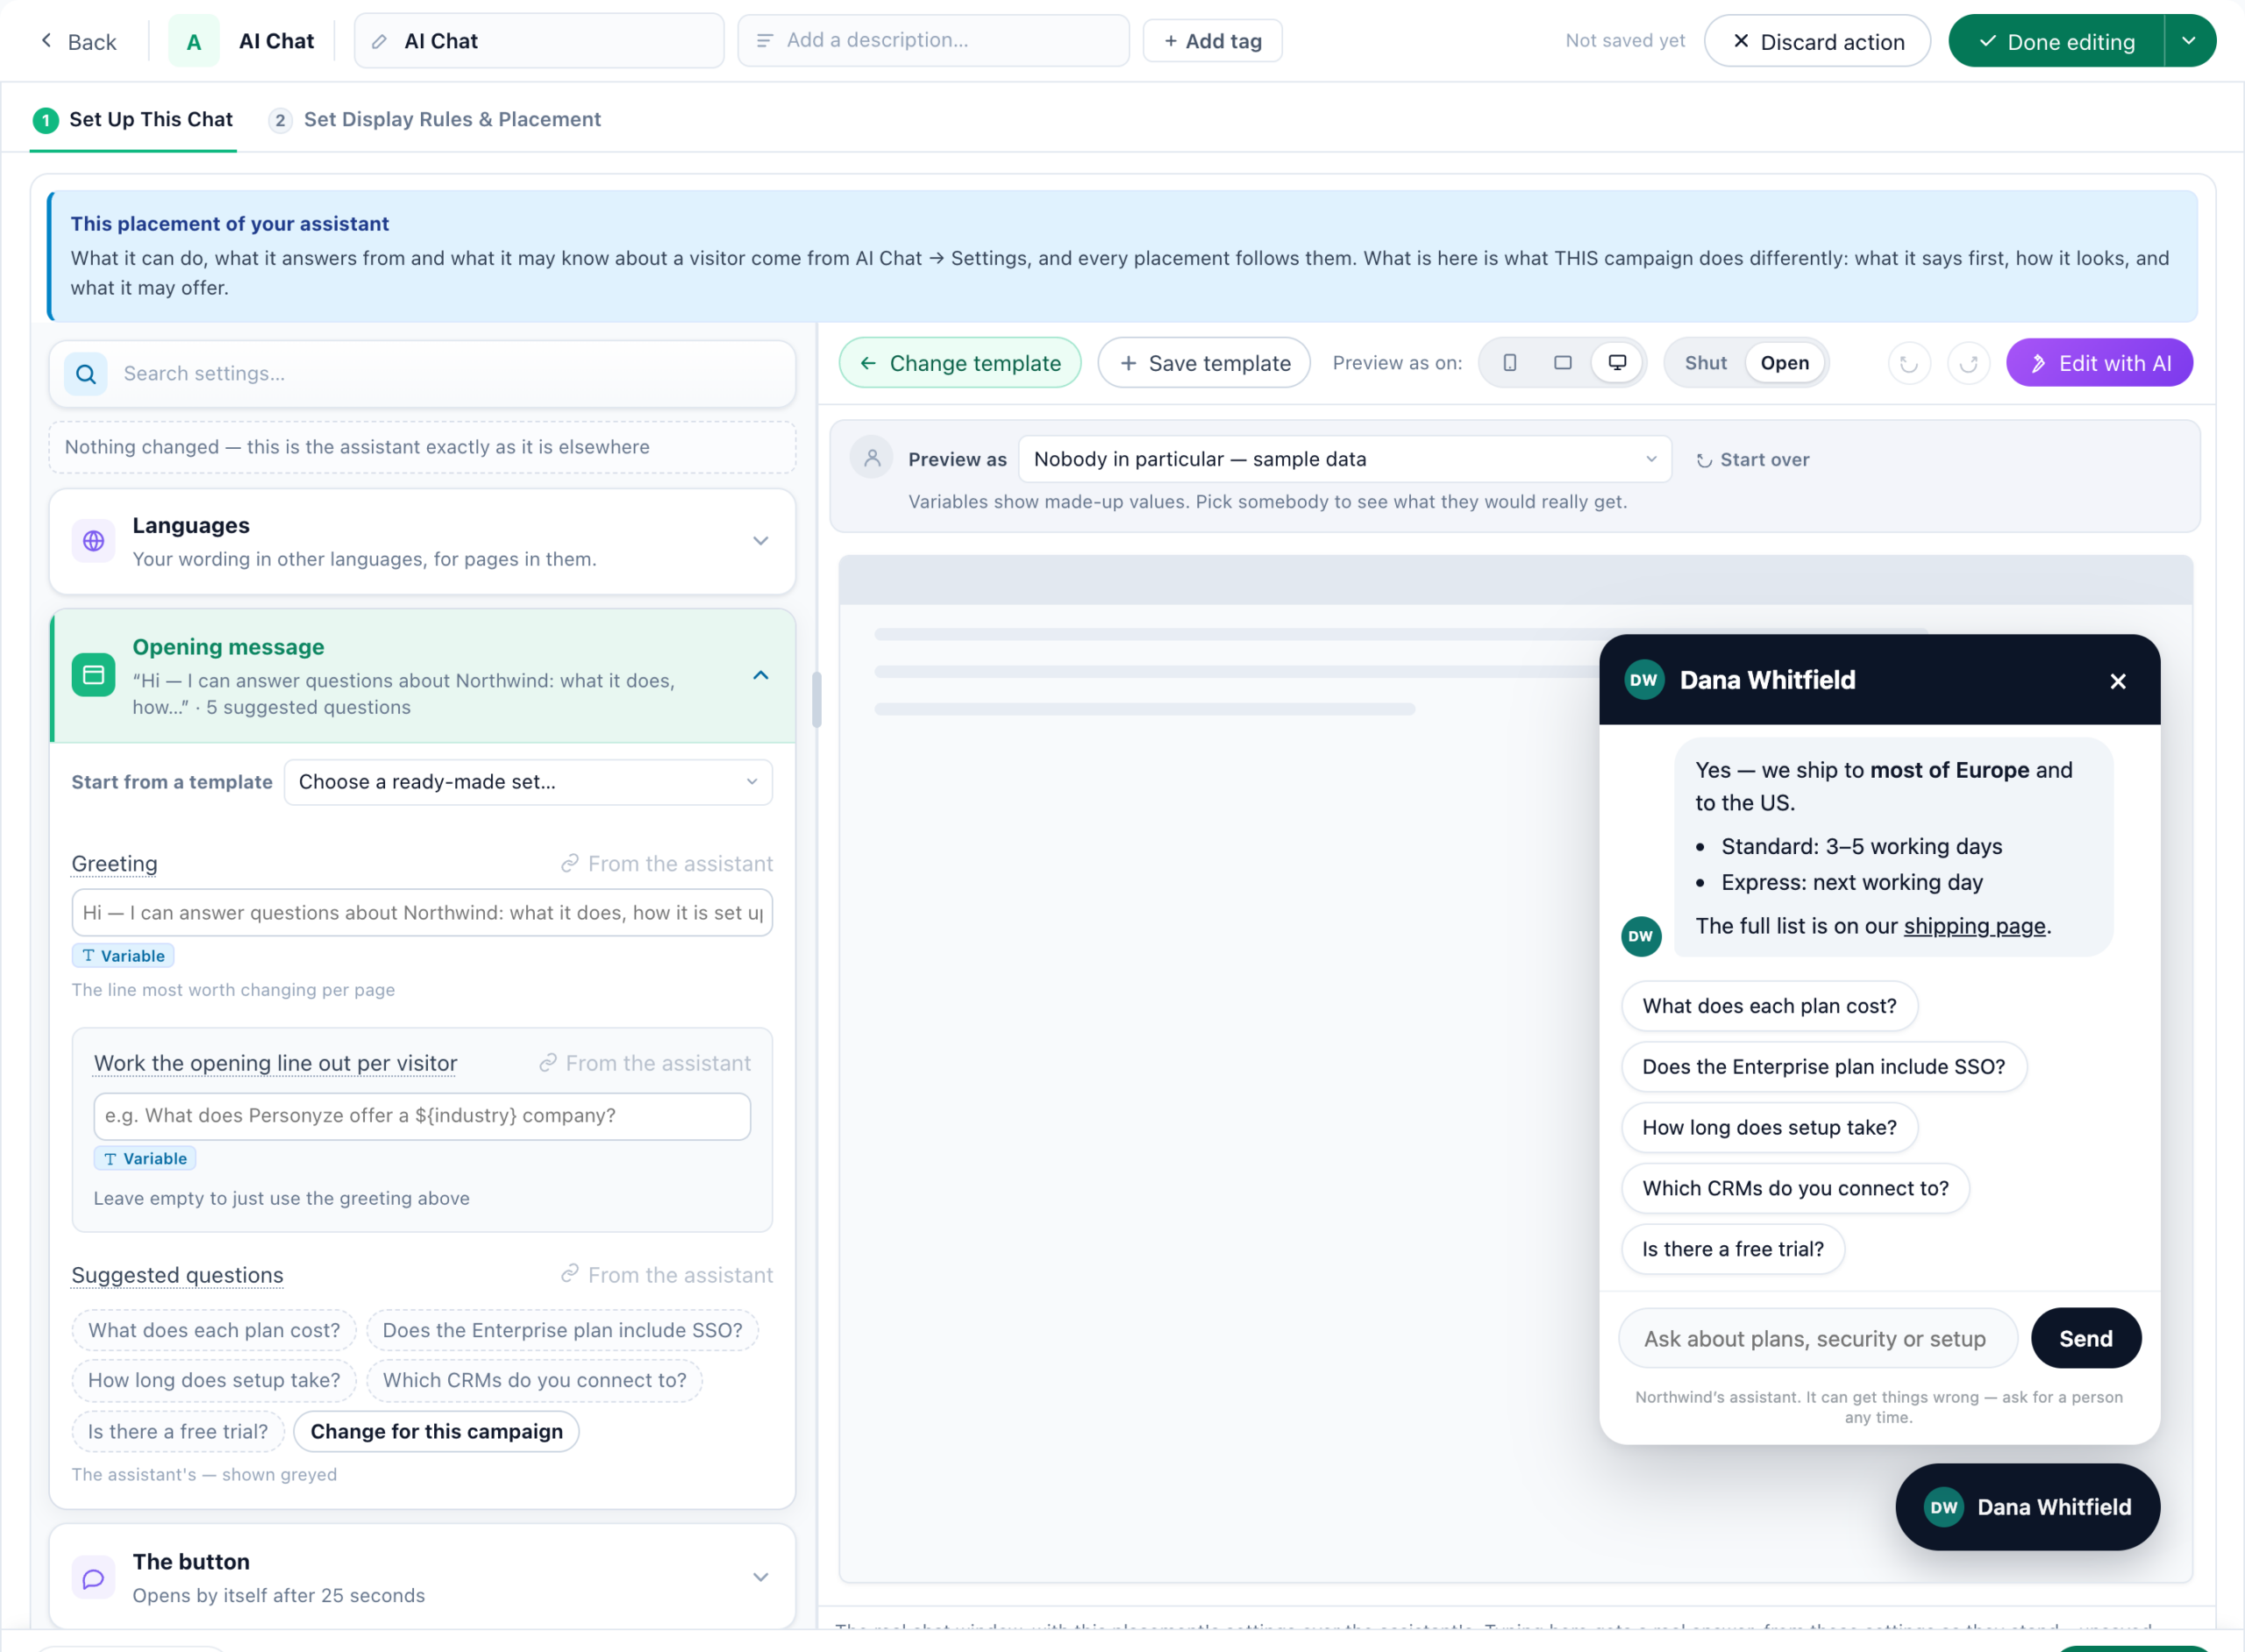Expand the Languages section
2245x1652 pixels.
[x=760, y=541]
